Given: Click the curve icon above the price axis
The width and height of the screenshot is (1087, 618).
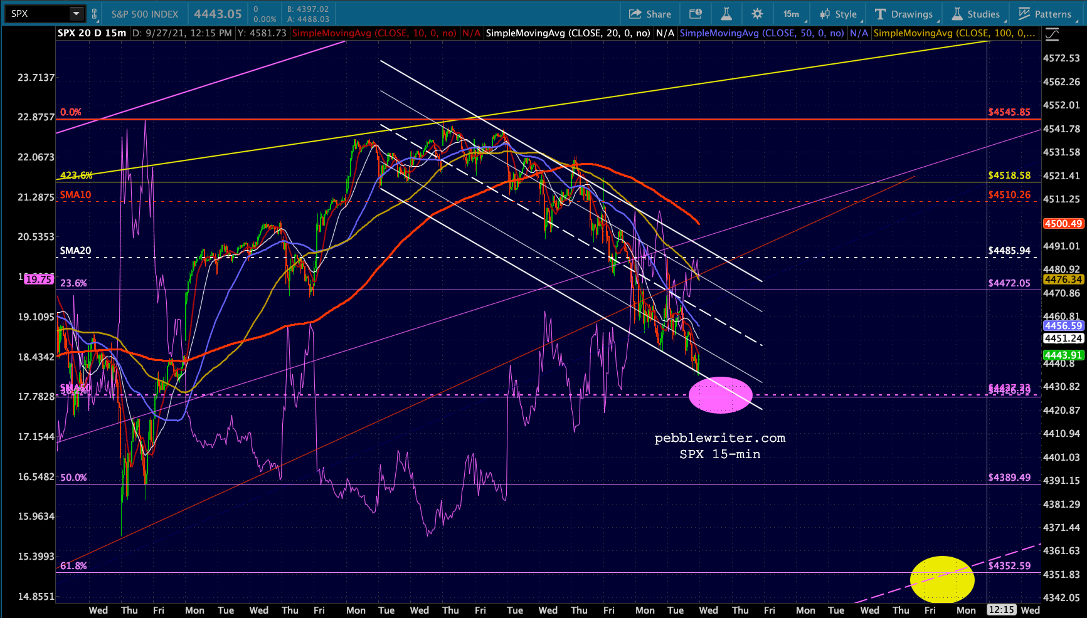Looking at the screenshot, I should (1052, 34).
